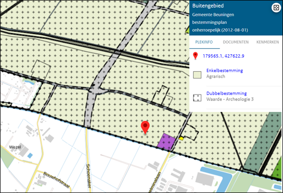Open the Enkelbestemming link
Viewport: 283px width, 193px height.
click(224, 71)
